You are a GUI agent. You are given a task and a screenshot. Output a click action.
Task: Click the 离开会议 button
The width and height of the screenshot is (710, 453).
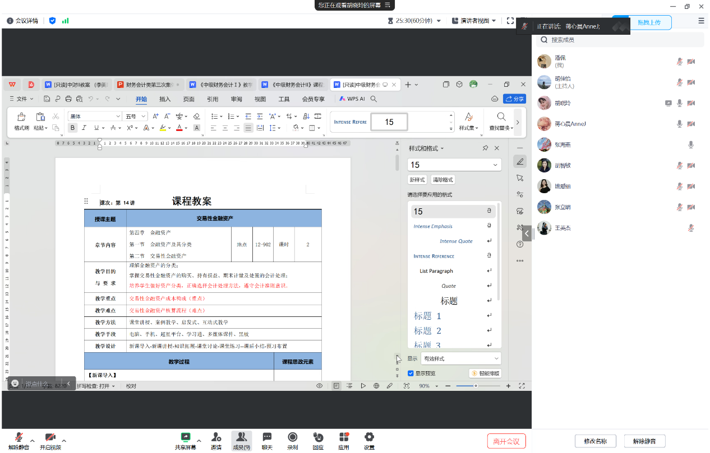[506, 441]
